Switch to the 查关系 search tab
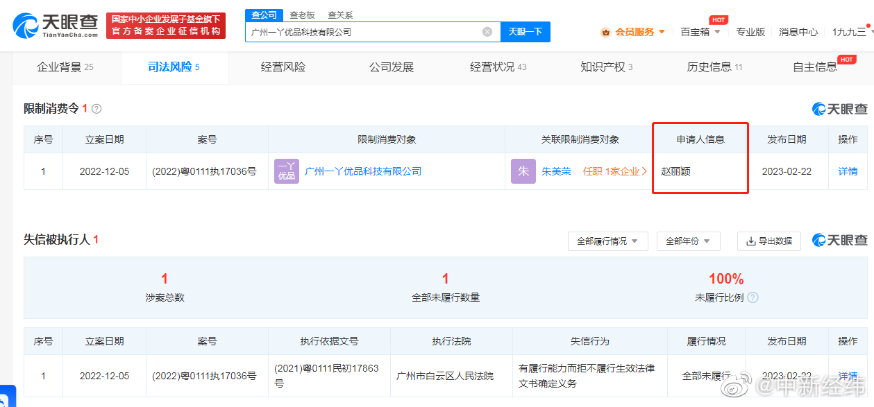Viewport: 874px width, 407px height. pyautogui.click(x=340, y=15)
